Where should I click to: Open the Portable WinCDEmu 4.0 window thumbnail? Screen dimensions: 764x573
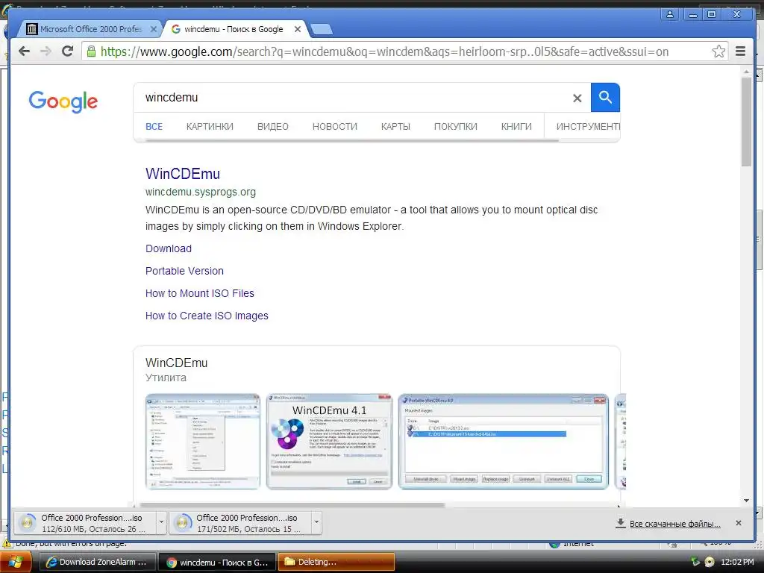504,442
